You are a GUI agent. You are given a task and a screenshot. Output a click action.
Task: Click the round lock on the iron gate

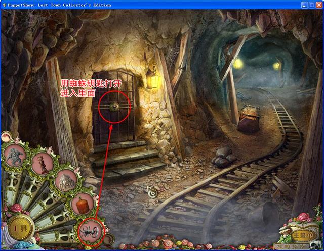(114, 107)
